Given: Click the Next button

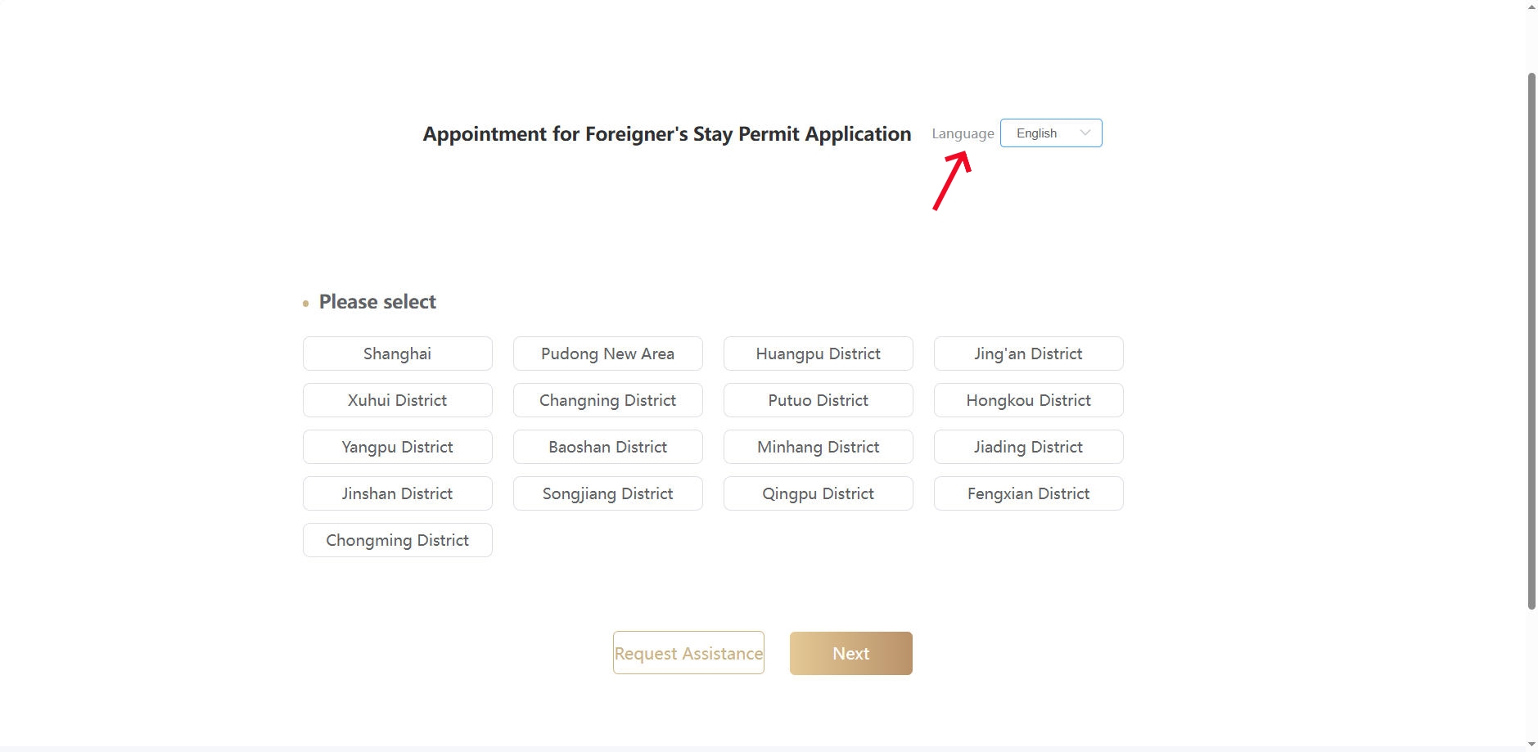Looking at the screenshot, I should 851,653.
